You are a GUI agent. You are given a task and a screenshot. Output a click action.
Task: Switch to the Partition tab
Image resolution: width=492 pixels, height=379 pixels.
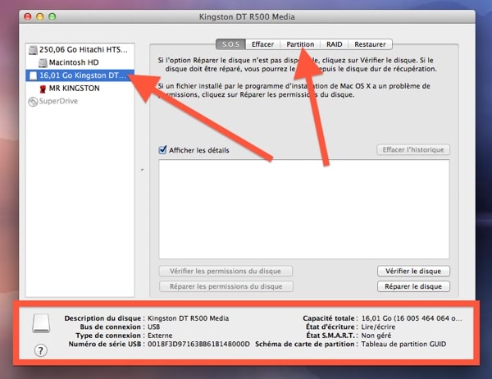(x=300, y=44)
